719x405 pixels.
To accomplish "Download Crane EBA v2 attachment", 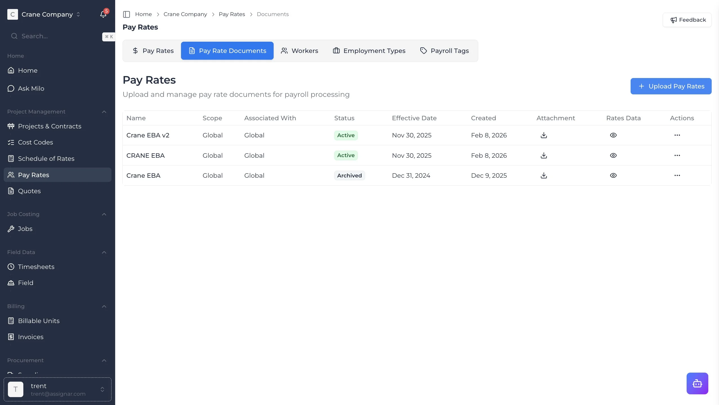I will [x=544, y=135].
